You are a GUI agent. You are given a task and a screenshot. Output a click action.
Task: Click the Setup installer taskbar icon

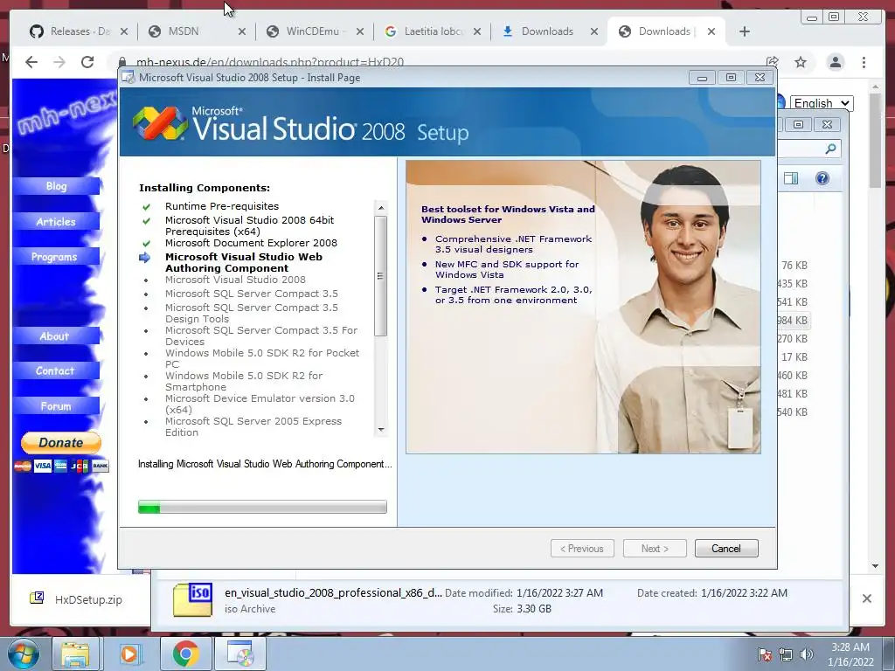tap(240, 654)
